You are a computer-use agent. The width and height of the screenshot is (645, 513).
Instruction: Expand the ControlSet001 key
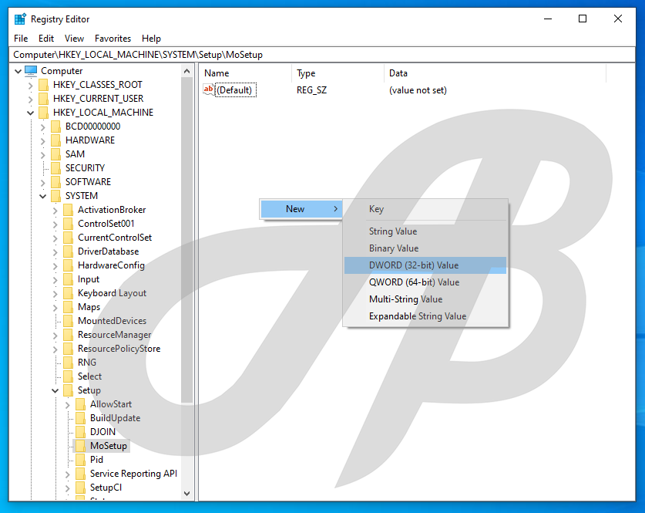pyautogui.click(x=55, y=224)
